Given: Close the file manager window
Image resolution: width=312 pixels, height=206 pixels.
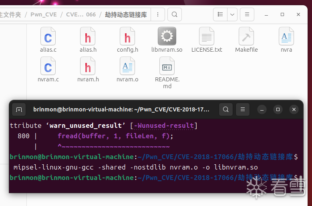Looking at the screenshot, I should click(x=298, y=14).
